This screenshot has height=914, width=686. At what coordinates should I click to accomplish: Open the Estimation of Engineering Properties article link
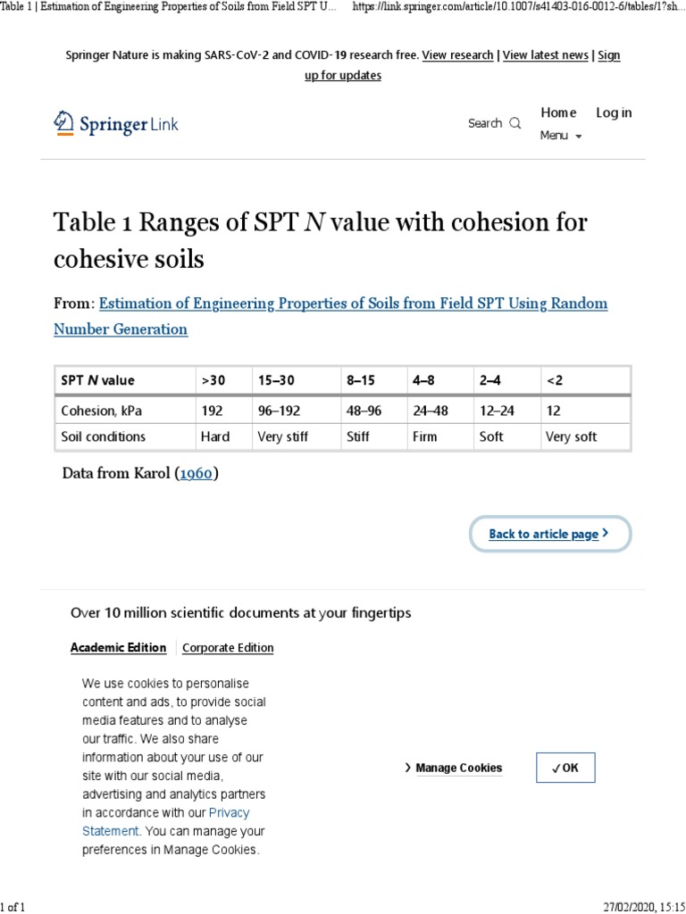353,303
